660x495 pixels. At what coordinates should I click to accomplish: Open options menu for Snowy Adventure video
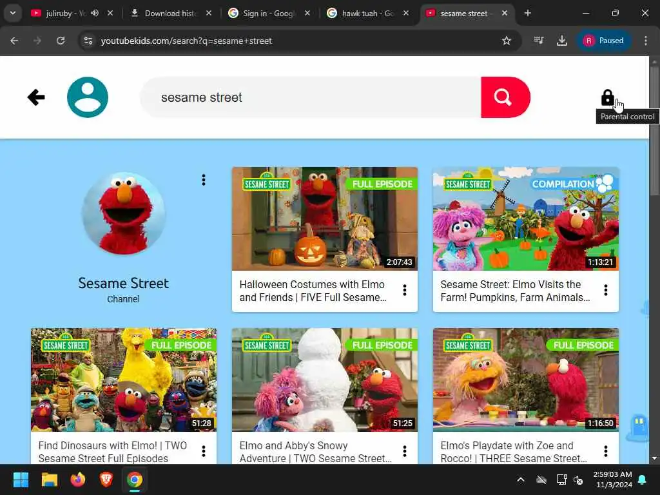click(405, 451)
